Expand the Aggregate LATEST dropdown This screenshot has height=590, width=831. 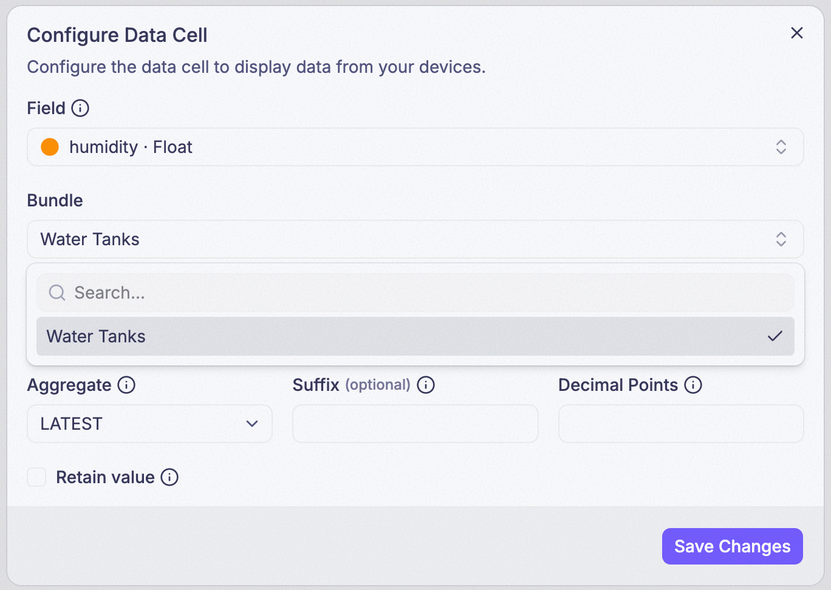click(149, 424)
